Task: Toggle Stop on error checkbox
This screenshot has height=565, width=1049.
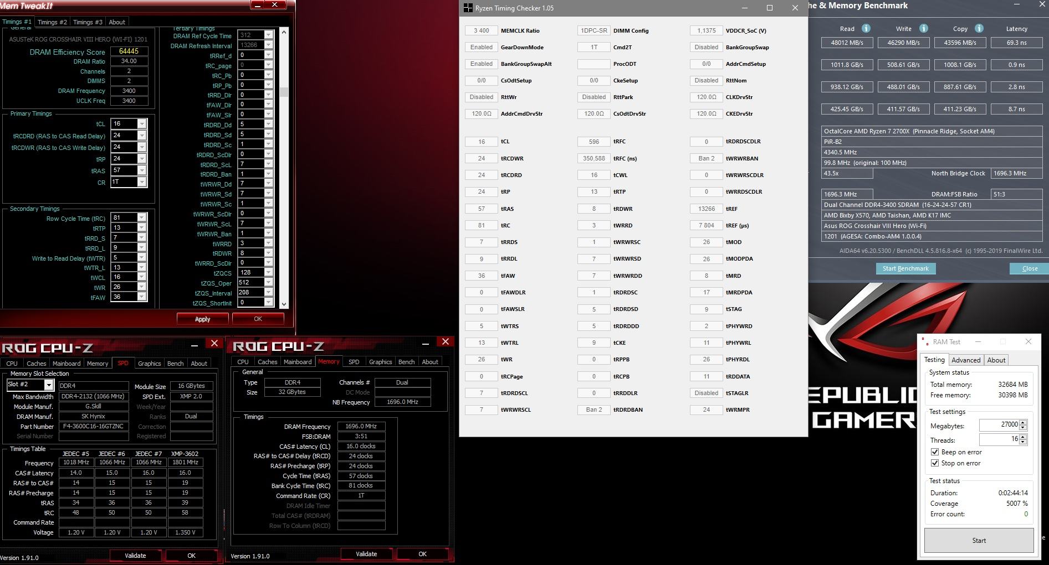Action: tap(935, 463)
